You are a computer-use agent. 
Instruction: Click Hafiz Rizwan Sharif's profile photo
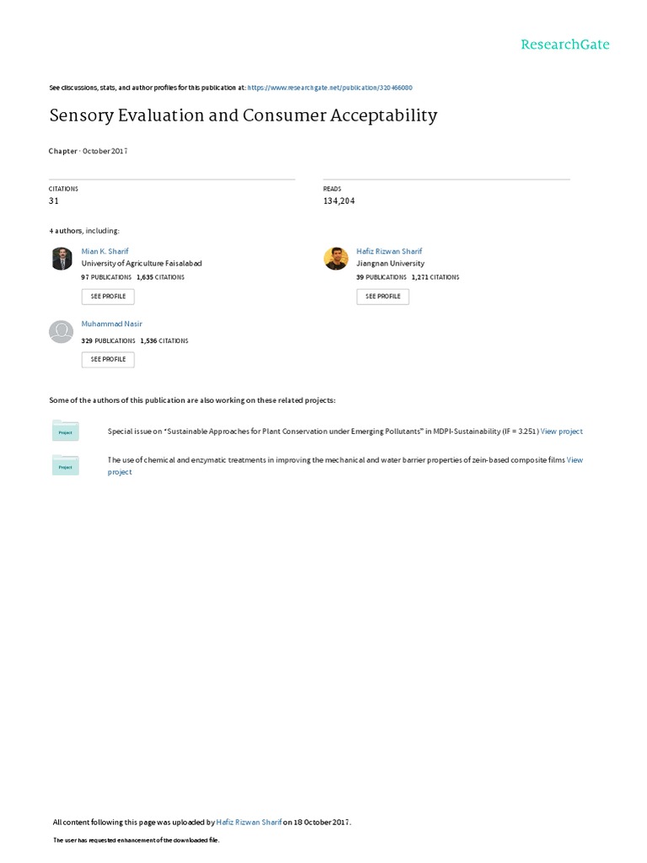pyautogui.click(x=336, y=259)
